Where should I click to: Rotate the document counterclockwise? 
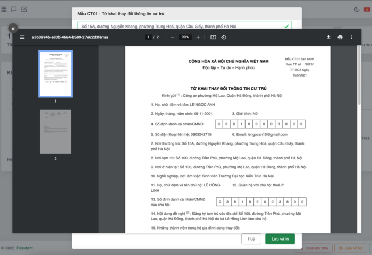pyautogui.click(x=224, y=37)
